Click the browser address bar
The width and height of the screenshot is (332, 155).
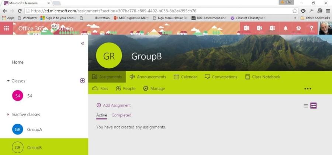[x=161, y=11]
